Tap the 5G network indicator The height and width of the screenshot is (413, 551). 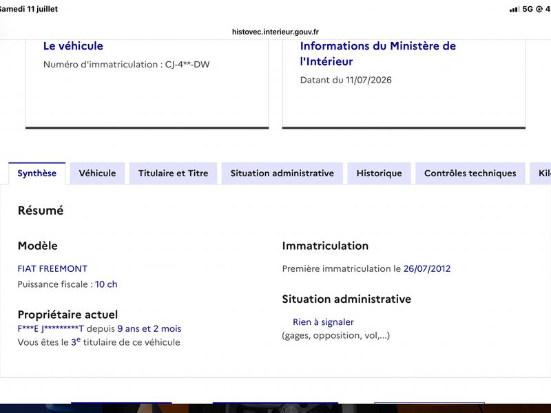[x=528, y=9]
